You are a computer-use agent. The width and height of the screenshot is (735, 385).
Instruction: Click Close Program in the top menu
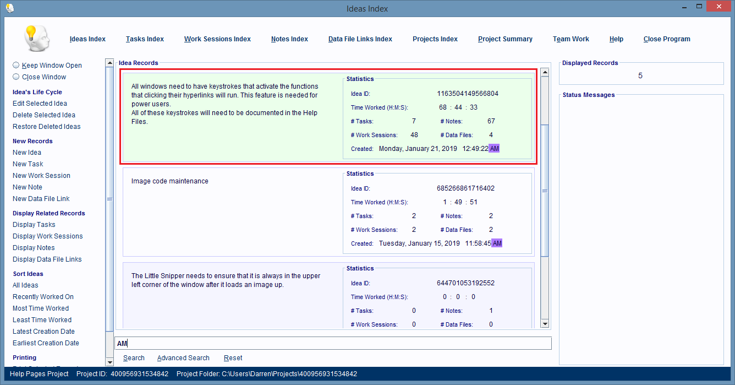tap(667, 39)
